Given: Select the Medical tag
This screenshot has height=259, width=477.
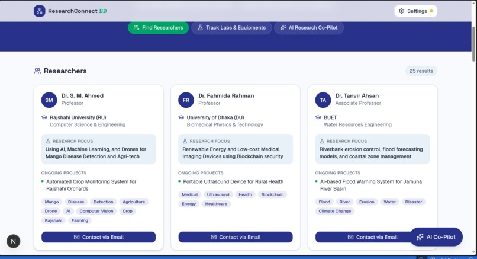Looking at the screenshot, I should point(190,195).
